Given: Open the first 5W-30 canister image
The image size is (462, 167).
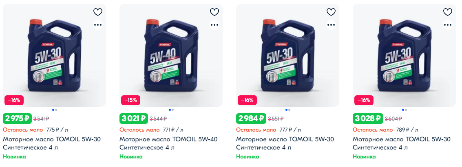Looking at the screenshot, I should (54, 55).
